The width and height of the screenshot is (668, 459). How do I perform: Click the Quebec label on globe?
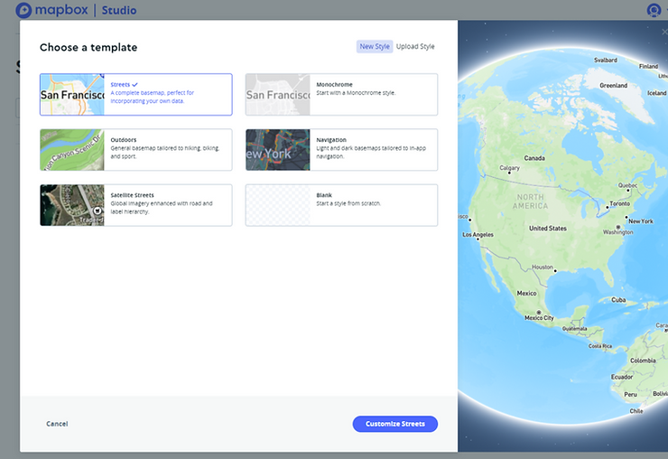(x=628, y=185)
